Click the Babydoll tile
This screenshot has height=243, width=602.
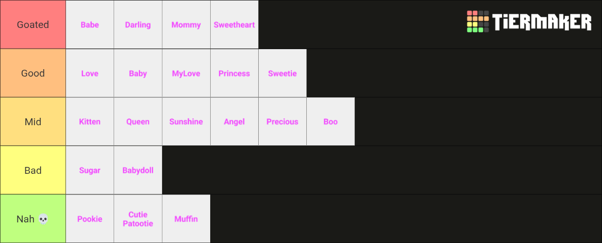(138, 170)
